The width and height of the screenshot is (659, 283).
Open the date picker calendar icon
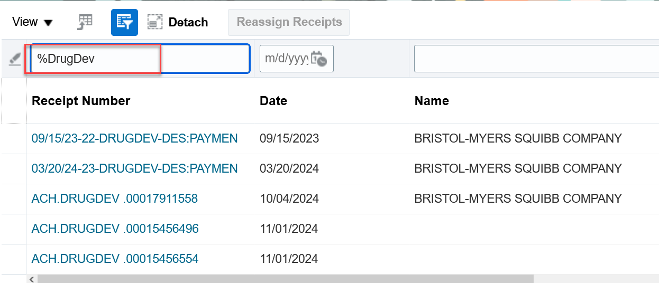[x=318, y=58]
